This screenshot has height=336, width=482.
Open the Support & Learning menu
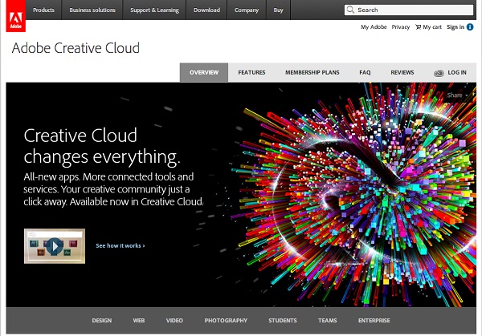click(x=154, y=10)
